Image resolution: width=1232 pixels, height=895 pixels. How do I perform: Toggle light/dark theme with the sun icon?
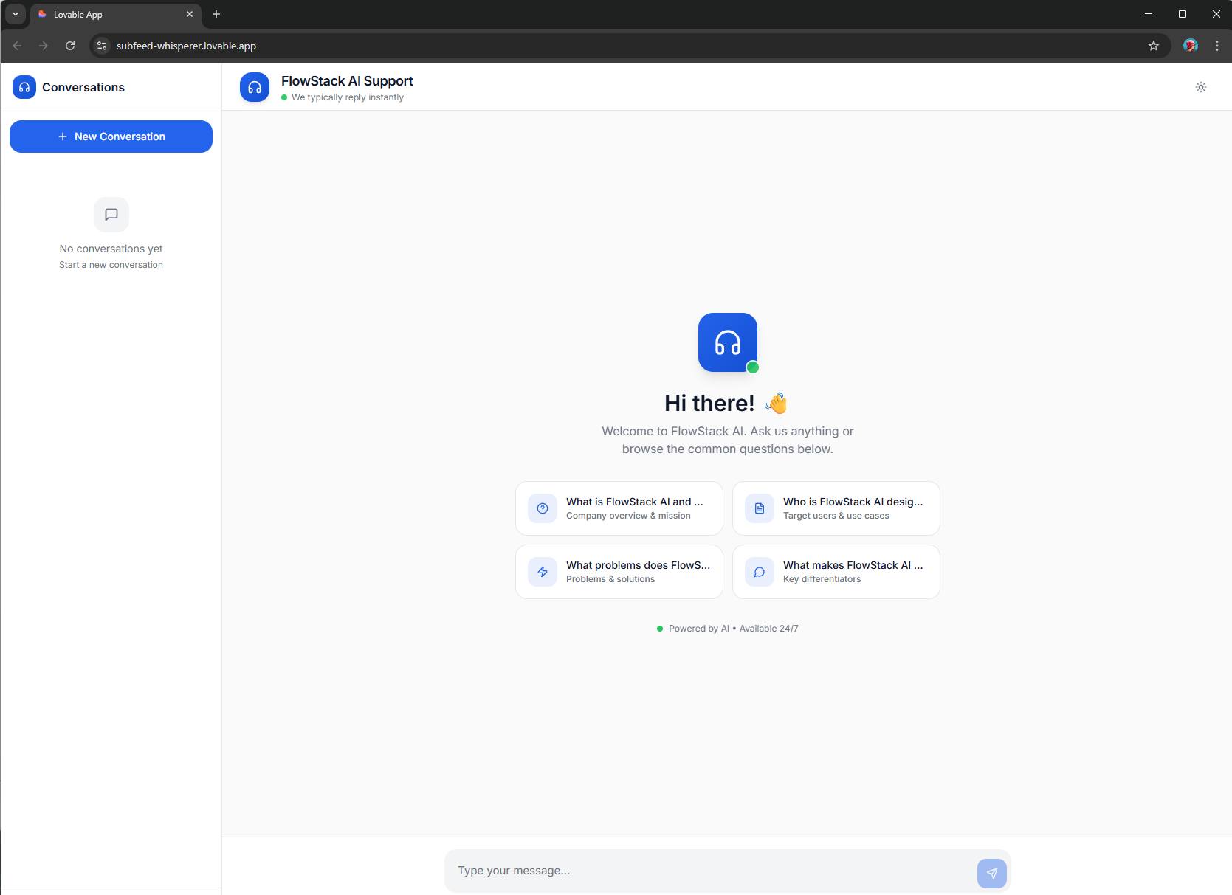pyautogui.click(x=1201, y=87)
